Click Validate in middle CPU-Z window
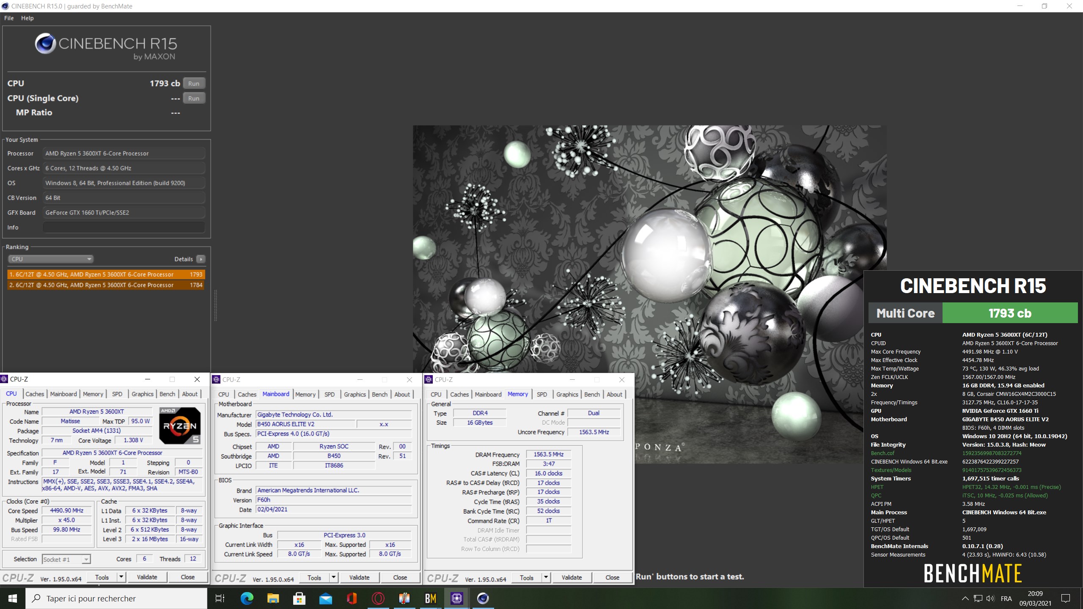 (x=360, y=578)
